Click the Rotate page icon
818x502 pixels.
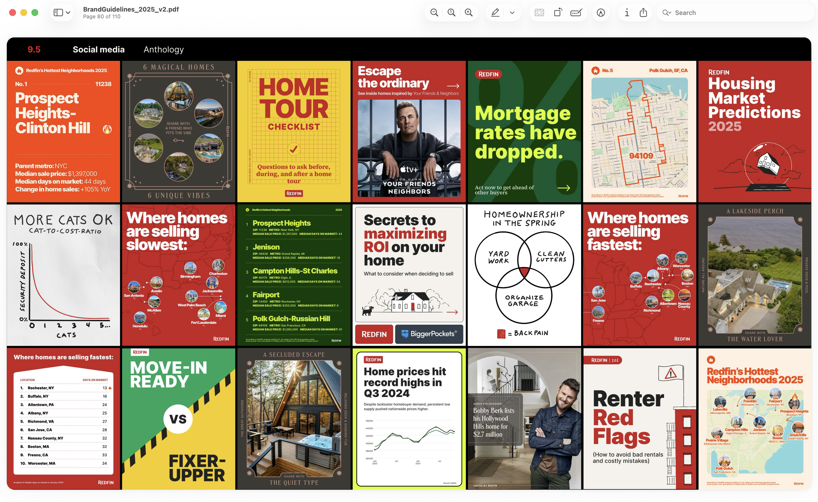pos(558,13)
